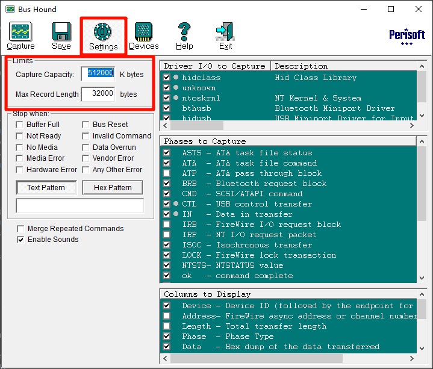
Task: Uncheck ntoskrnl driver checkbox
Action: 167,98
